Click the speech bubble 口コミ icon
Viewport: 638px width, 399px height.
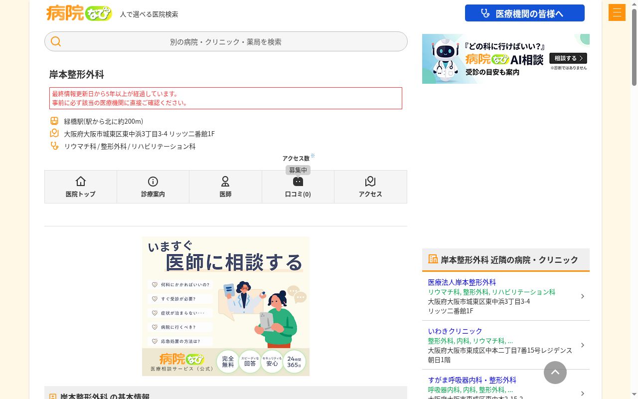pos(298,182)
